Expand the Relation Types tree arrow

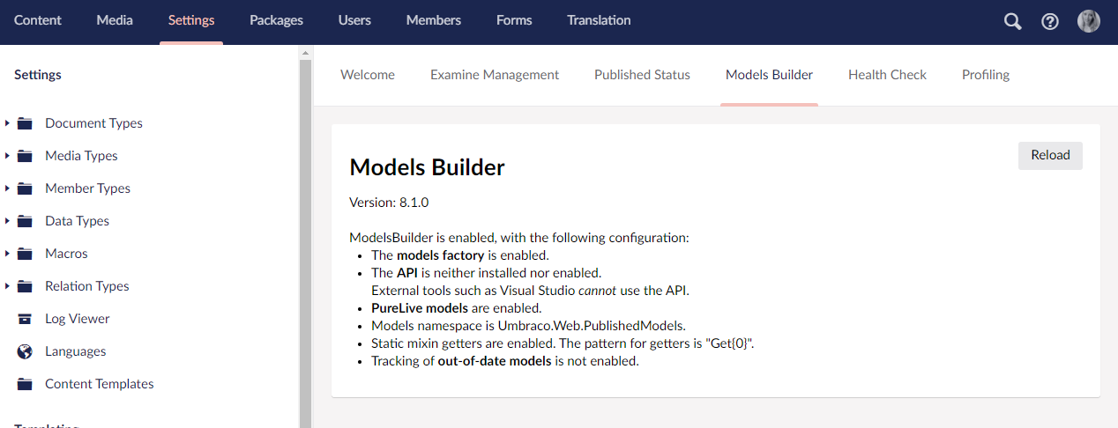pyautogui.click(x=7, y=286)
